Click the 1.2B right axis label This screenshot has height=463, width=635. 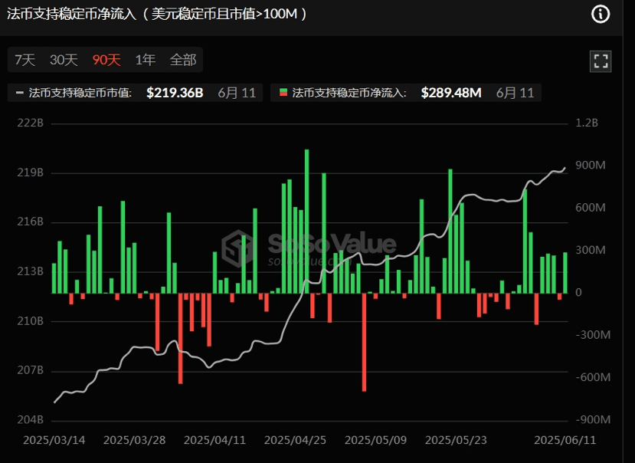click(587, 123)
